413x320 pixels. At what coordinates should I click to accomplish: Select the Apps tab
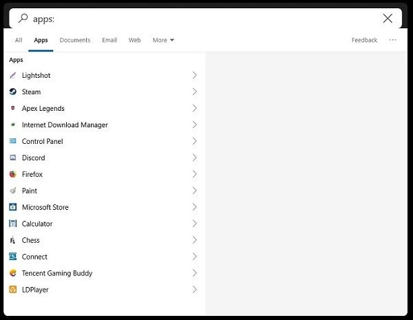41,41
